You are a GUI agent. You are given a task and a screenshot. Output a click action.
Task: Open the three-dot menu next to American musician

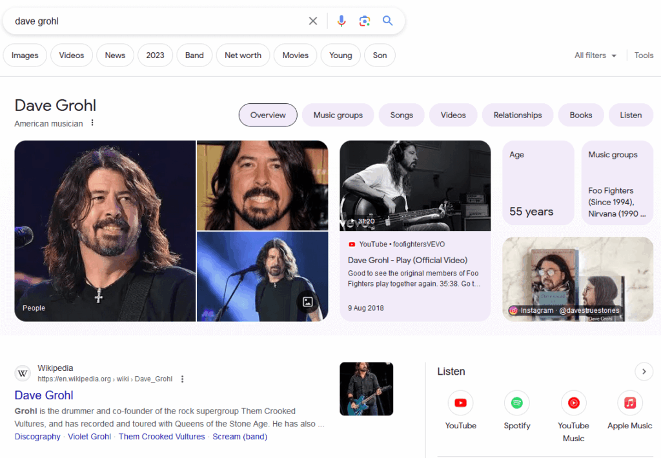(x=92, y=123)
